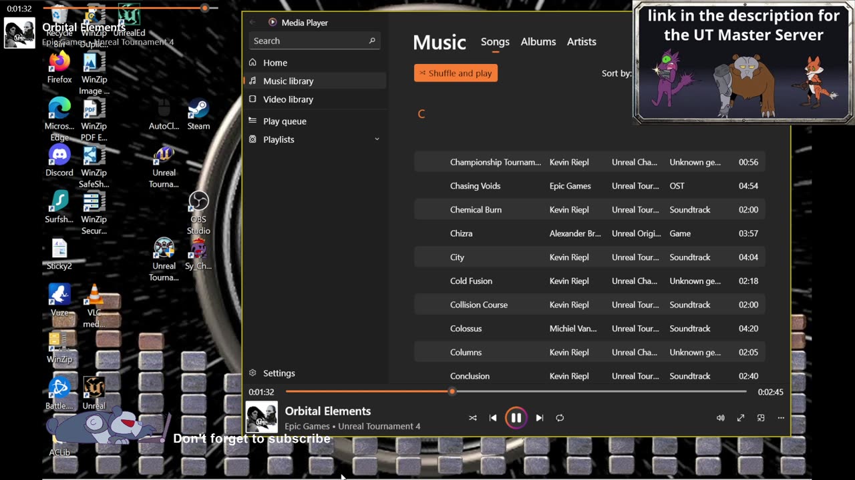Open mini player view icon
Image resolution: width=855 pixels, height=480 pixels.
pos(761,418)
